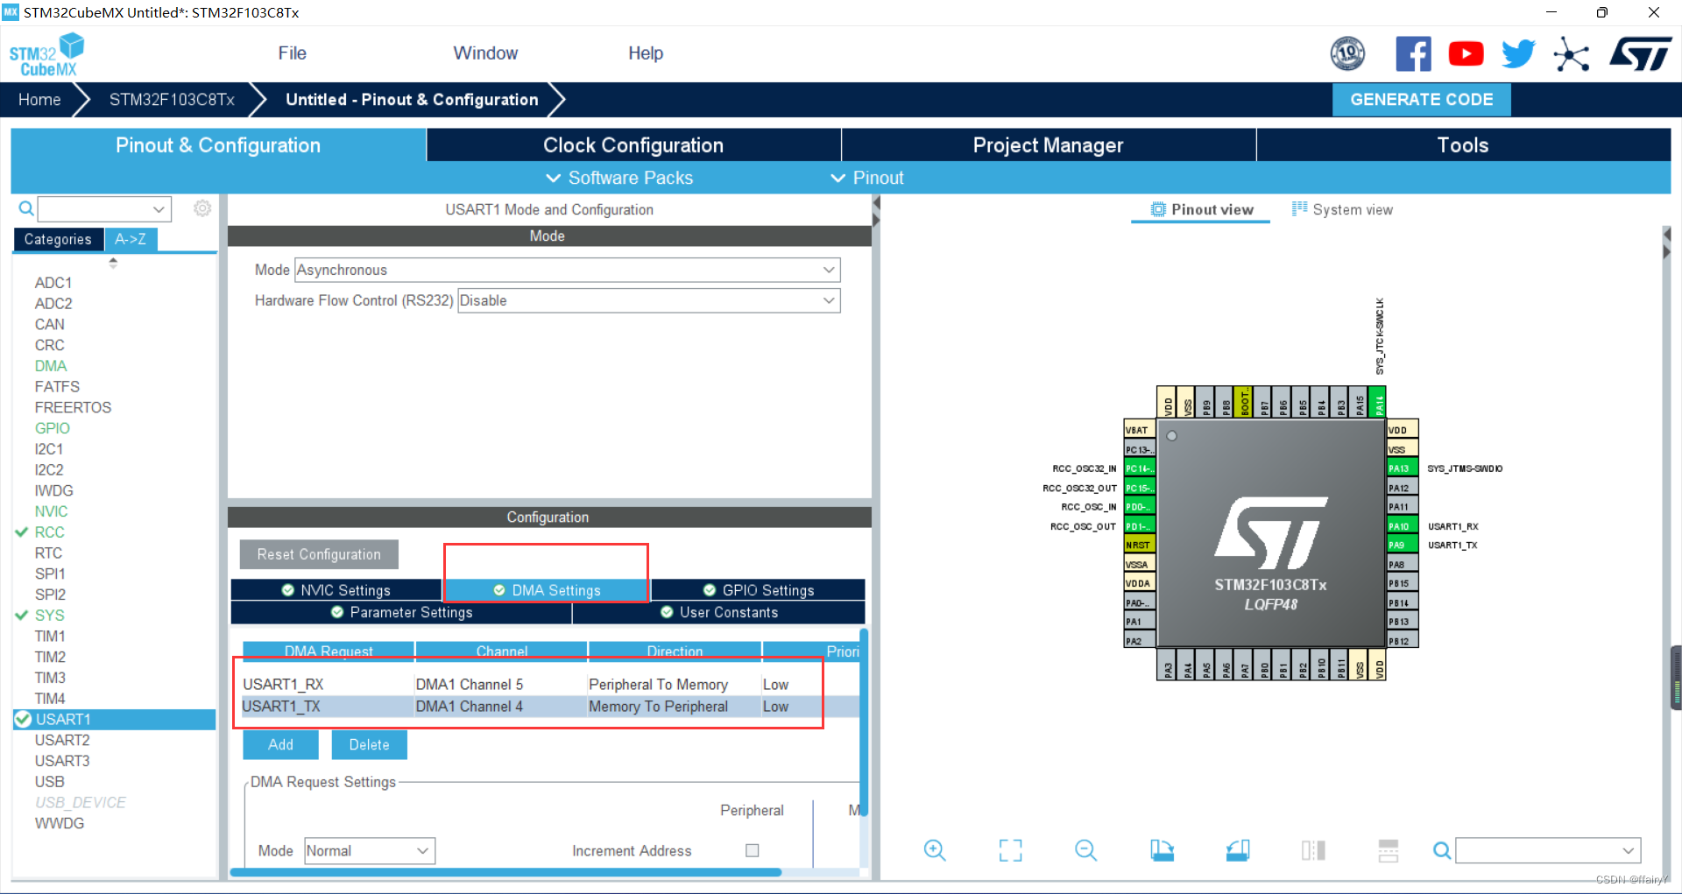The height and width of the screenshot is (894, 1682).
Task: Select the VBAT pin on chip
Action: 1139,430
